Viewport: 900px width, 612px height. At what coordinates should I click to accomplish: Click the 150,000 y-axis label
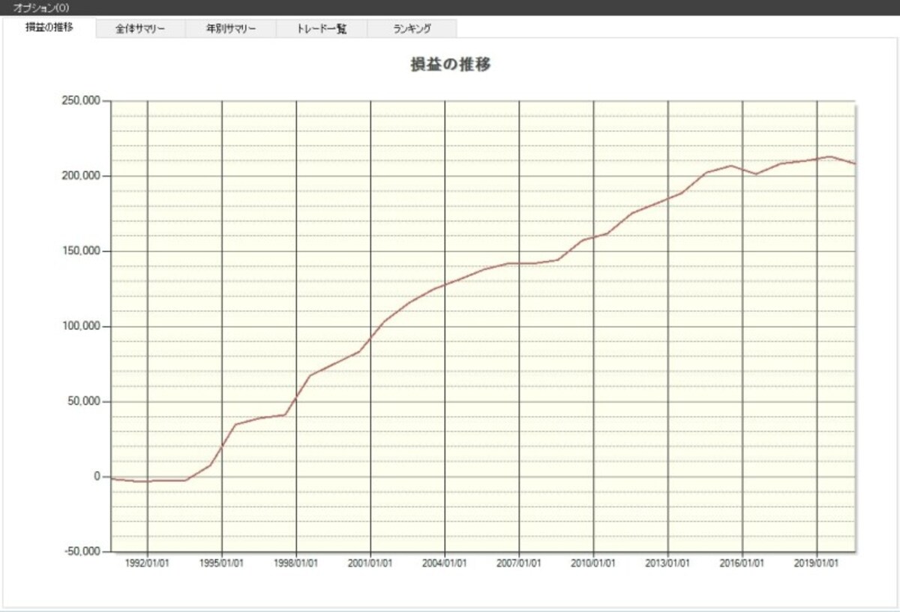pyautogui.click(x=80, y=251)
